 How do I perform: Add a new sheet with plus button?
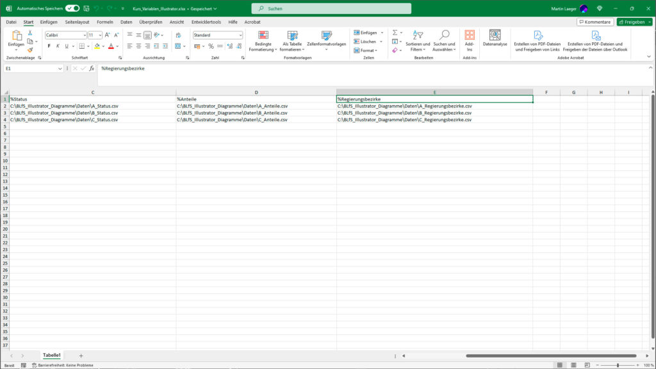tap(81, 356)
